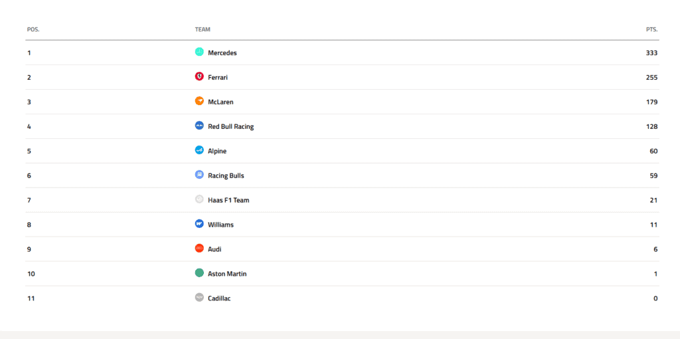Select the Red Bull Racing team name

[x=230, y=127]
